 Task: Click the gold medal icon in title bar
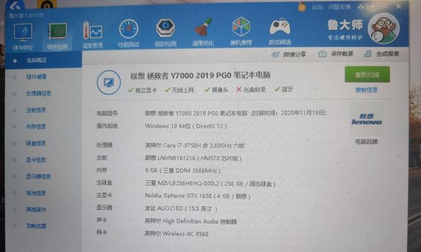click(x=302, y=7)
